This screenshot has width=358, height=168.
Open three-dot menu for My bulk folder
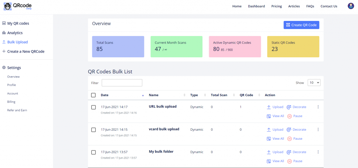tap(318, 152)
